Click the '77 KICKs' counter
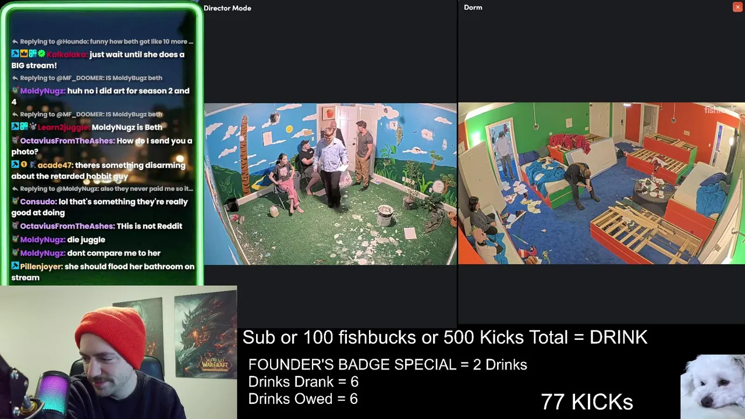This screenshot has height=419, width=745. click(587, 402)
